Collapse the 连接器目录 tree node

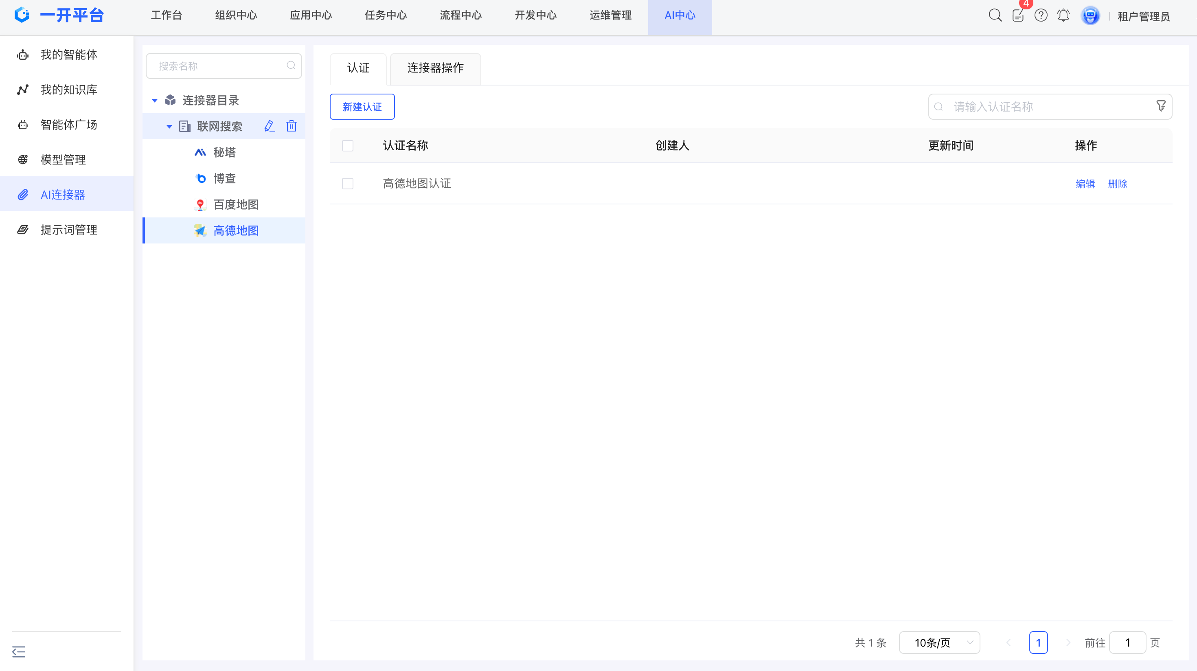point(155,101)
